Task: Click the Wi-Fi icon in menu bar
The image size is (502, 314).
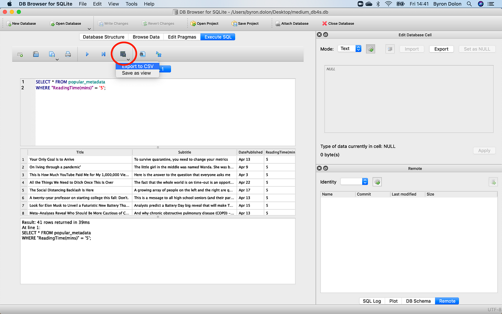Action: pyautogui.click(x=388, y=4)
